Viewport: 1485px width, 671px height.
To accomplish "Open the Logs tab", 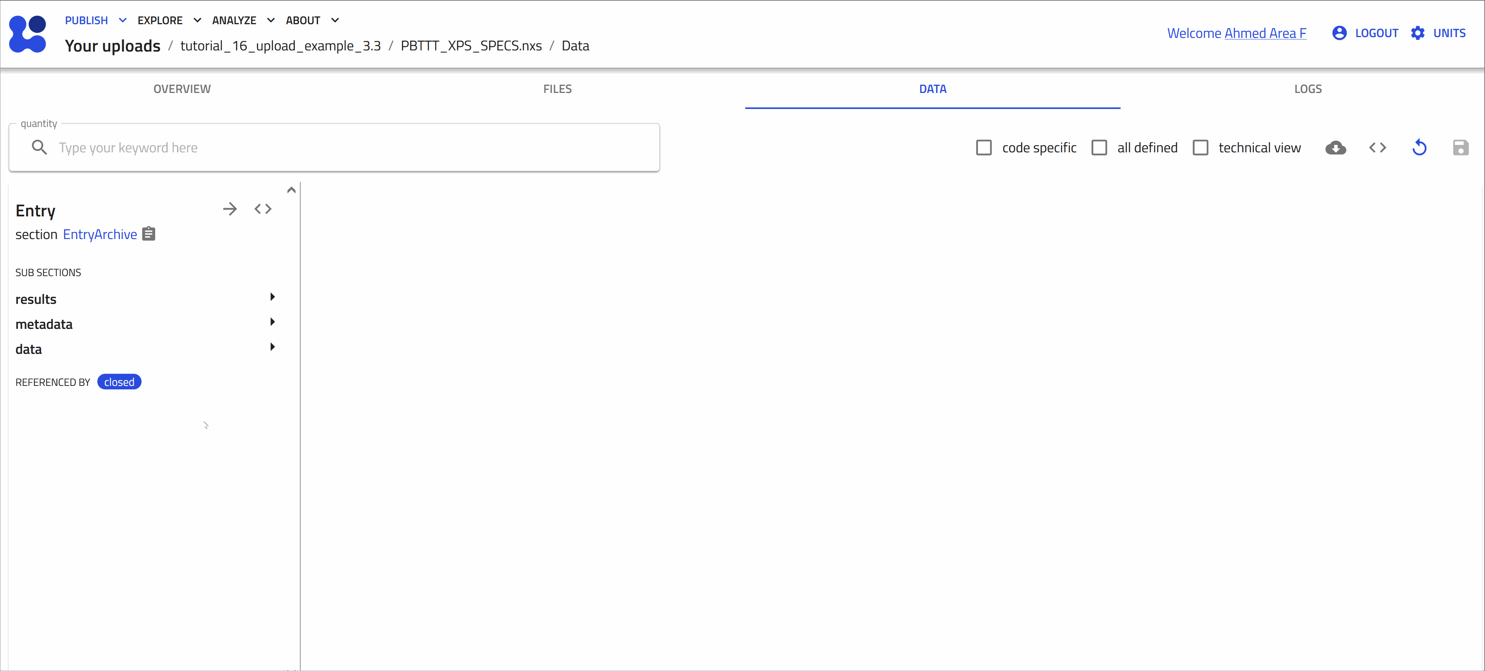I will click(x=1307, y=89).
